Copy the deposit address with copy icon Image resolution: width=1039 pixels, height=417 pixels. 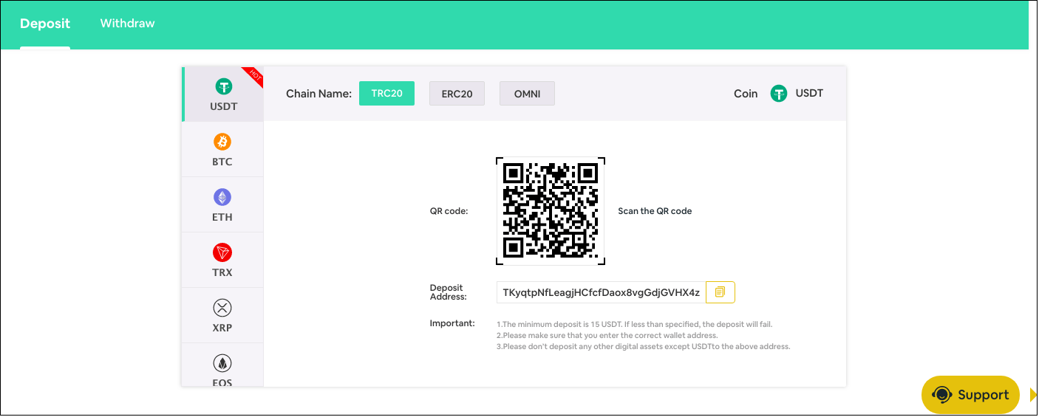coord(721,292)
